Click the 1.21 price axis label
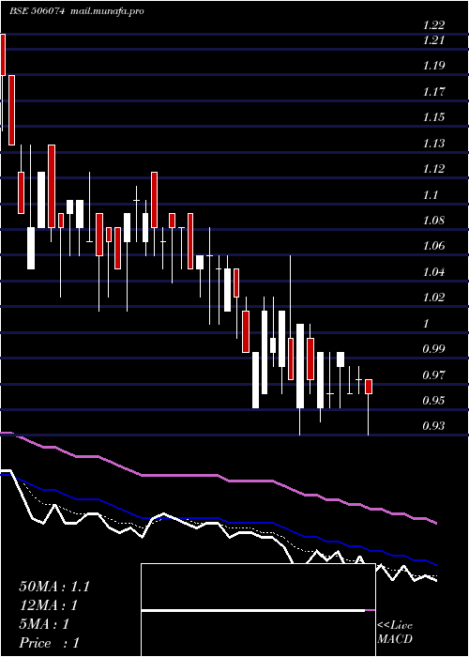 coord(433,40)
